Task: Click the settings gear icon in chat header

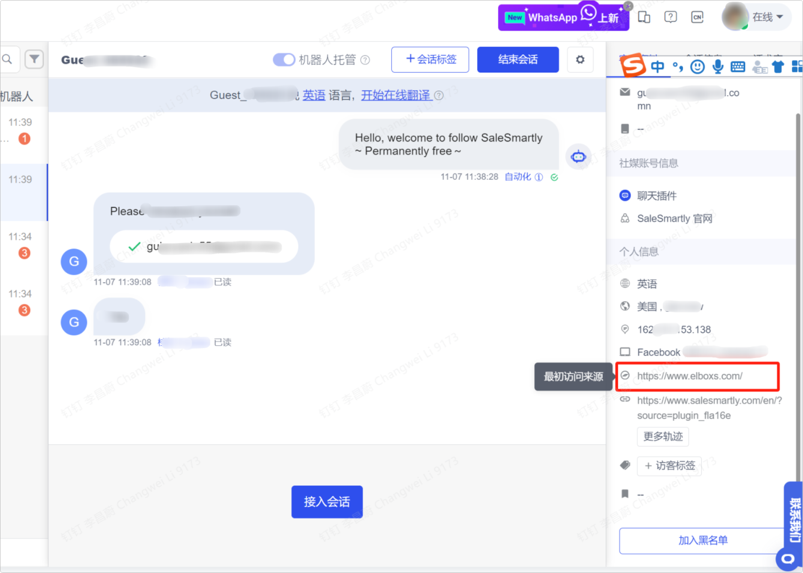Action: pos(580,59)
